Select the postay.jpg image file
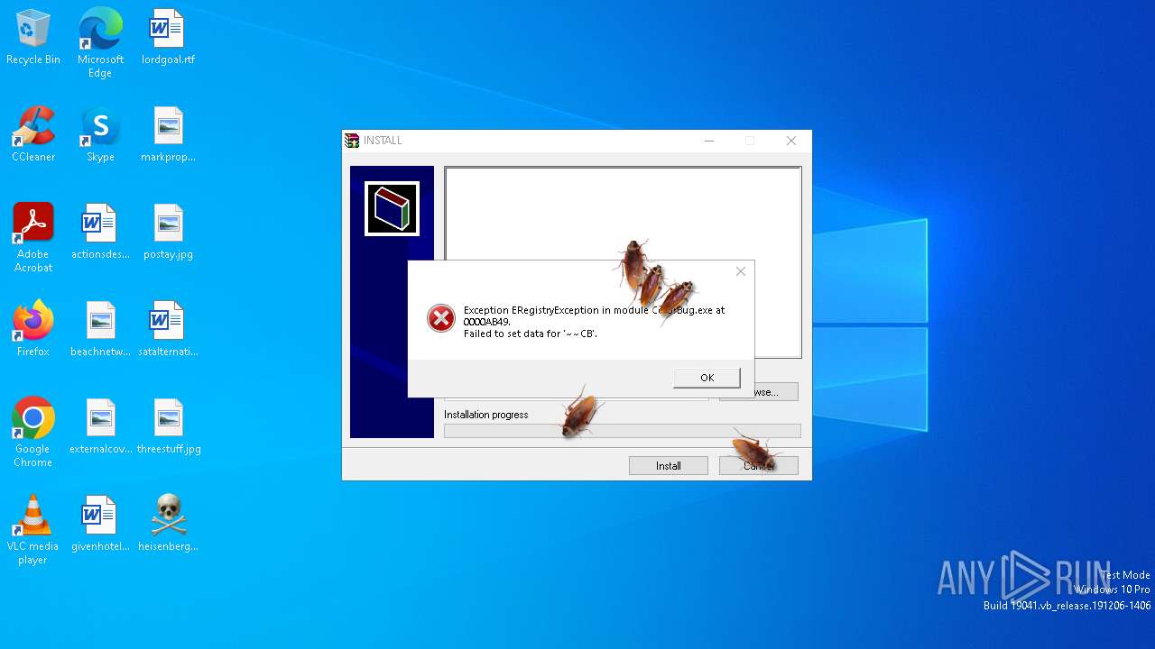The image size is (1155, 649). (x=168, y=232)
